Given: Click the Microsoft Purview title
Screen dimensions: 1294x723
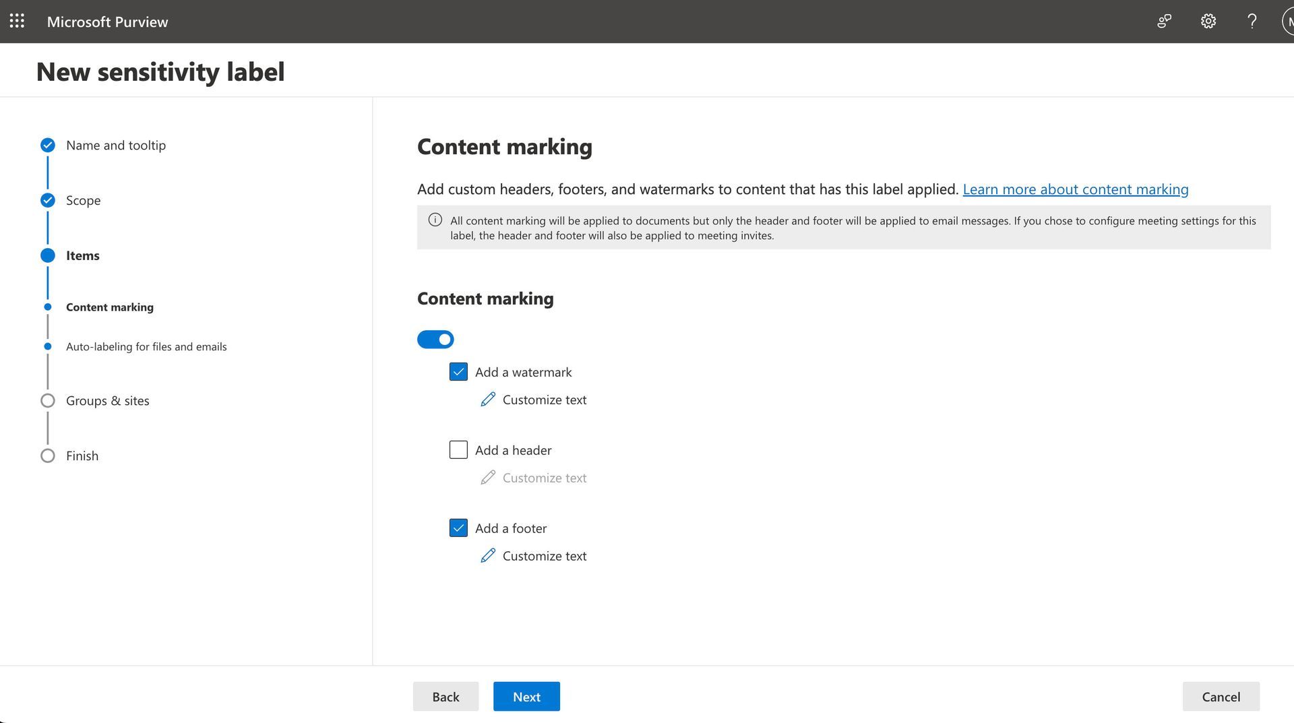Looking at the screenshot, I should 108,22.
